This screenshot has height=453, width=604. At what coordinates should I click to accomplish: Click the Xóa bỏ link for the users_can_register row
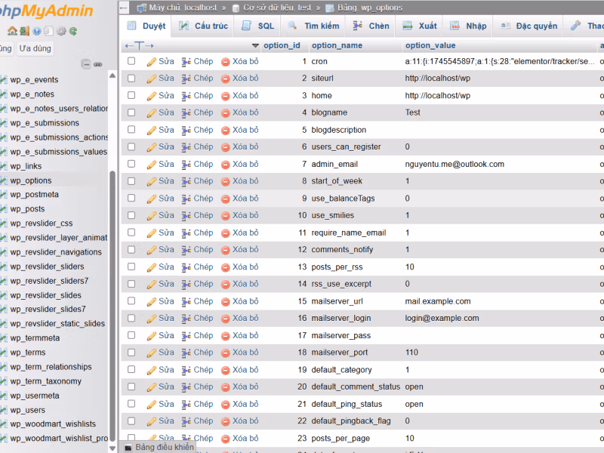[x=245, y=146]
